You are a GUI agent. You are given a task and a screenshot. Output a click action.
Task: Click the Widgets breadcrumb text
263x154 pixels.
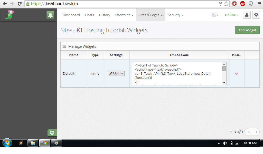(x=137, y=30)
